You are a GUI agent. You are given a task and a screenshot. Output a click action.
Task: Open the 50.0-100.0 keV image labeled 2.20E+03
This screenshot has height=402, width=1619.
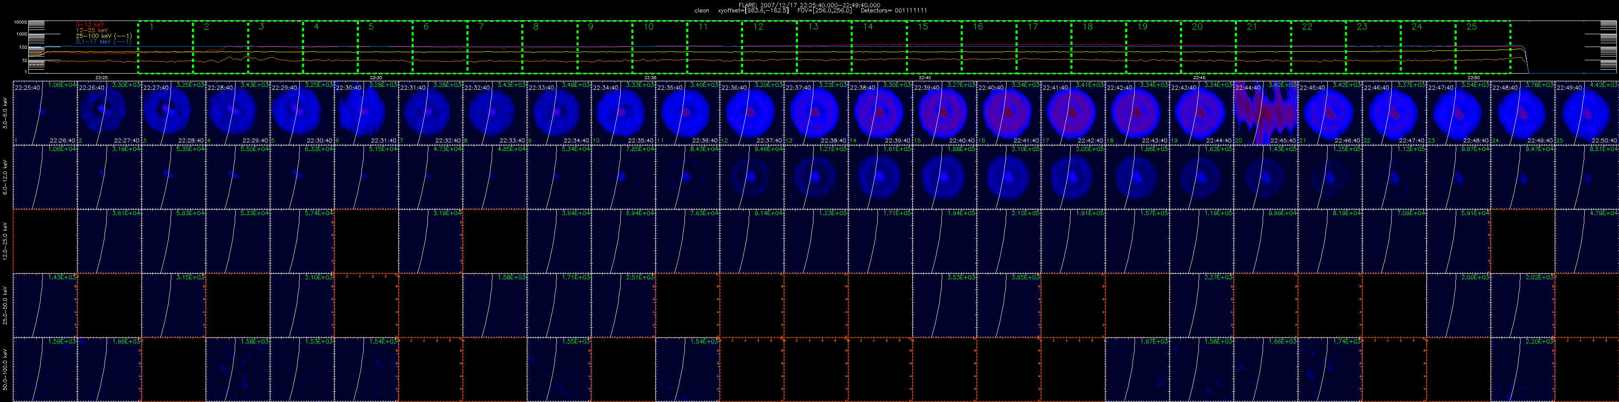tap(1523, 369)
